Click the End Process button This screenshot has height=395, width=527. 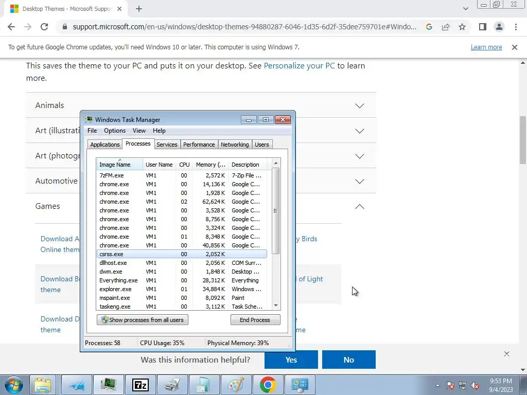click(x=255, y=320)
